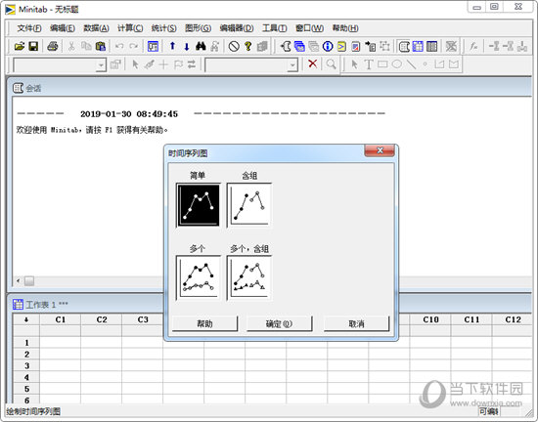Open the Session Folder icon
The image size is (538, 422).
pyautogui.click(x=285, y=46)
